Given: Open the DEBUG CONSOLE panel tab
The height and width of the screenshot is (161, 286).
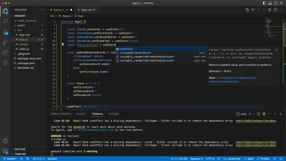Looking at the screenshot, I should (x=61, y=114).
